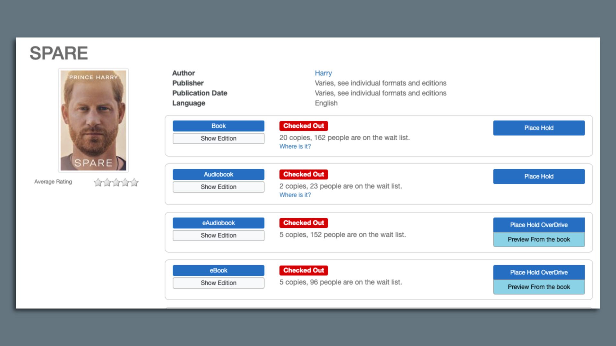Click the Average Rating label
Image resolution: width=616 pixels, height=346 pixels.
click(x=53, y=182)
